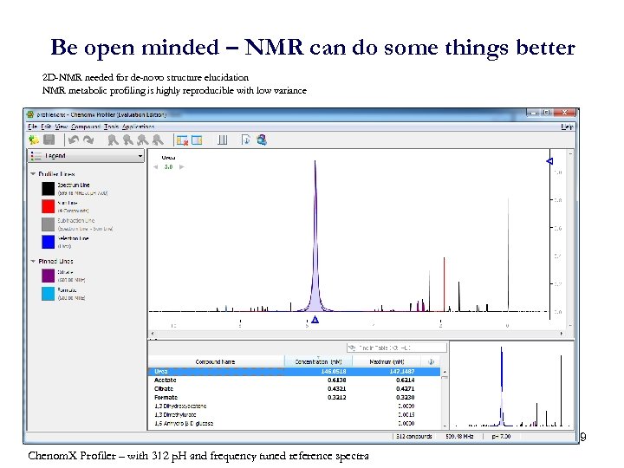Click the Redo arrow in toolbar
The image size is (624, 468).
coord(88,140)
